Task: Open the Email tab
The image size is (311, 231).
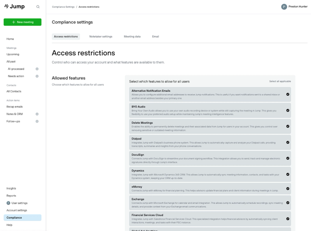Action: [155, 37]
